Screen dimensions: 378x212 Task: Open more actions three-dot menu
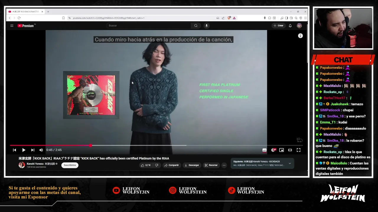coord(224,165)
